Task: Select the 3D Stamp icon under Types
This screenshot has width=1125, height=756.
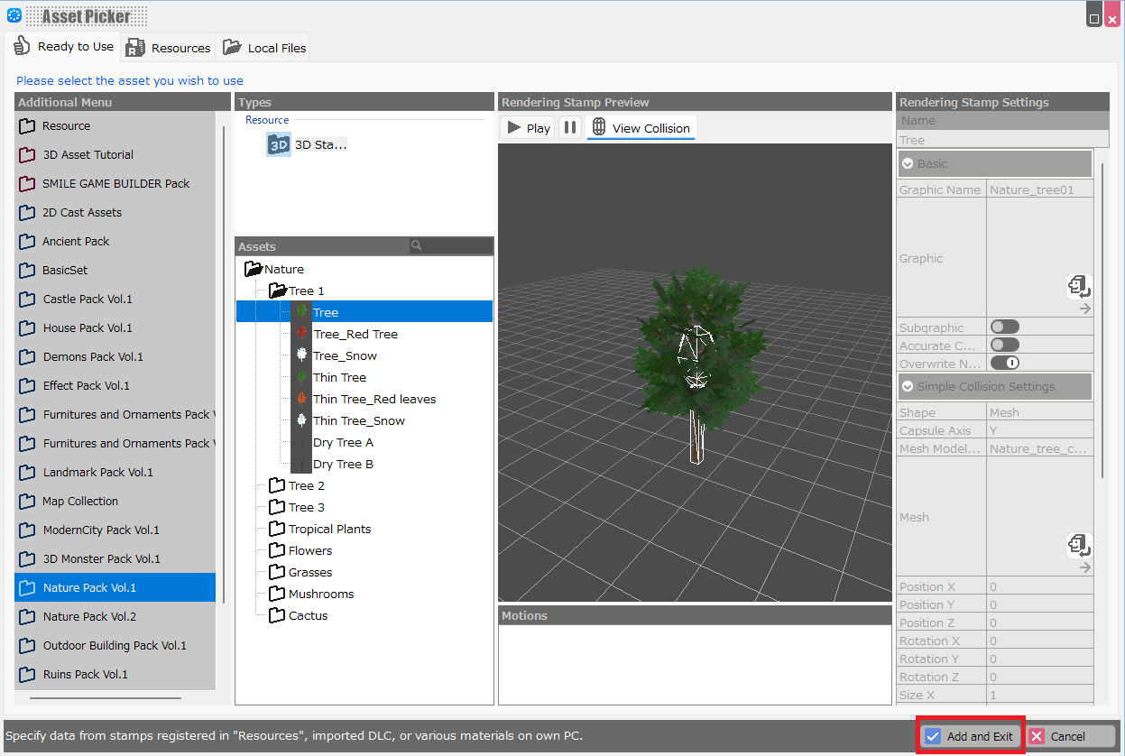Action: [x=280, y=144]
